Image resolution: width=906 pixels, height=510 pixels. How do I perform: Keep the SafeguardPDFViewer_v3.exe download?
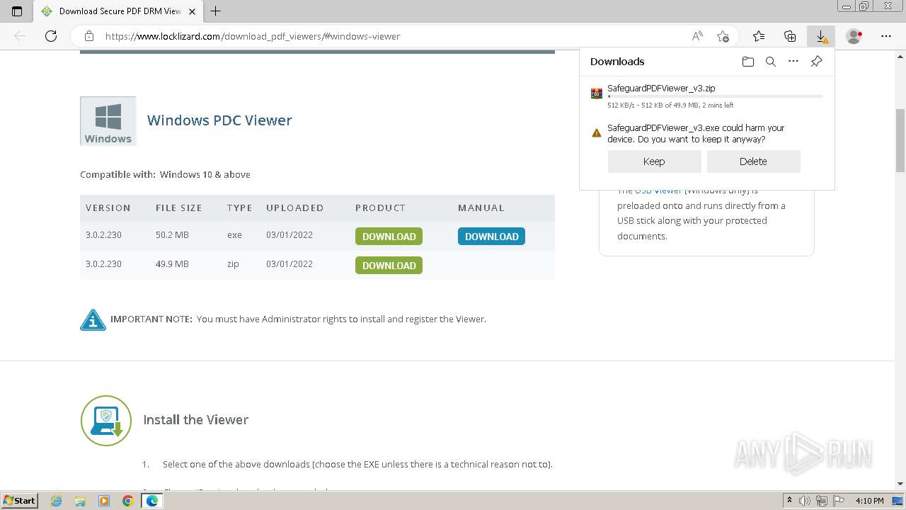pyautogui.click(x=654, y=161)
